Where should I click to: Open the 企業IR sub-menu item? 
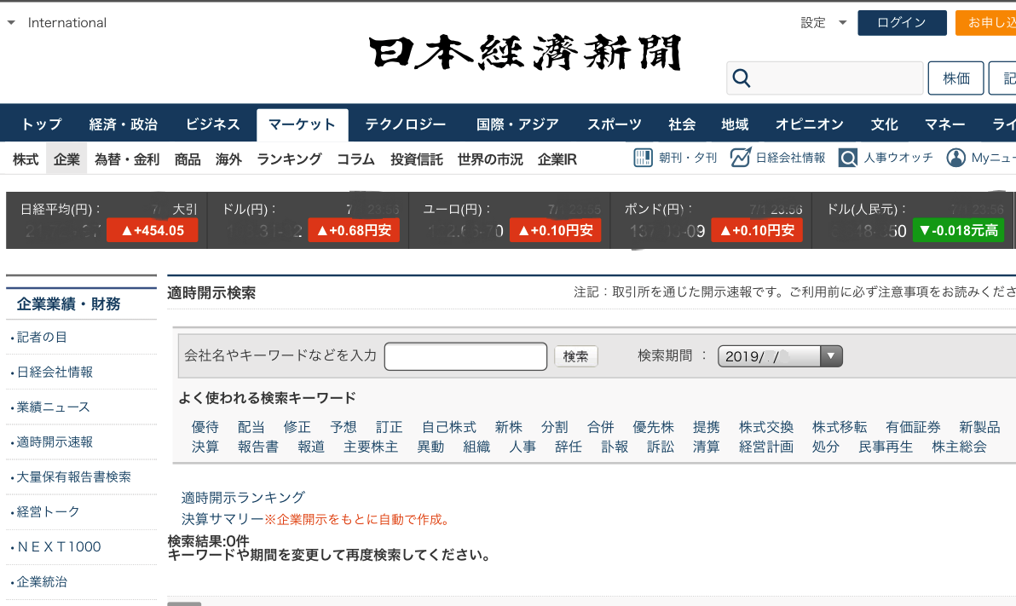click(557, 159)
